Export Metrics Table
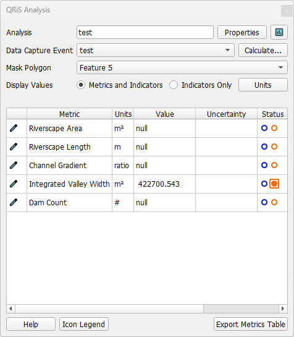The width and height of the screenshot is (294, 337). click(x=251, y=324)
